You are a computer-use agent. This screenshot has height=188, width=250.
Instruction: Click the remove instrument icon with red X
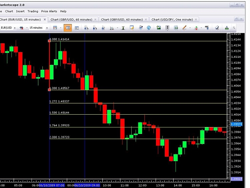click(22, 28)
